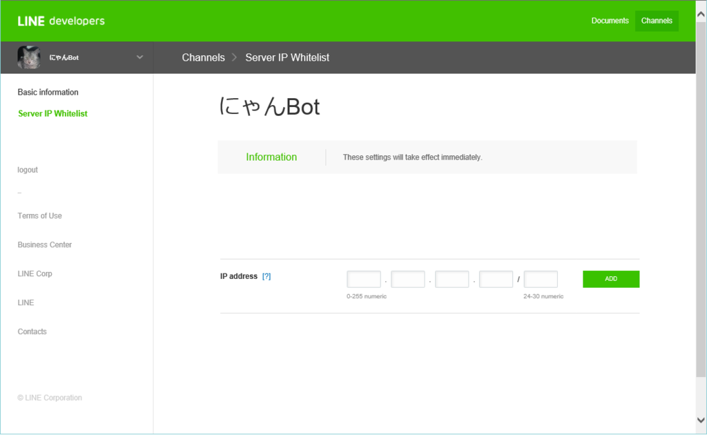Focus the subnet mask field after slash
Viewport: 707px width, 435px height.
click(541, 279)
